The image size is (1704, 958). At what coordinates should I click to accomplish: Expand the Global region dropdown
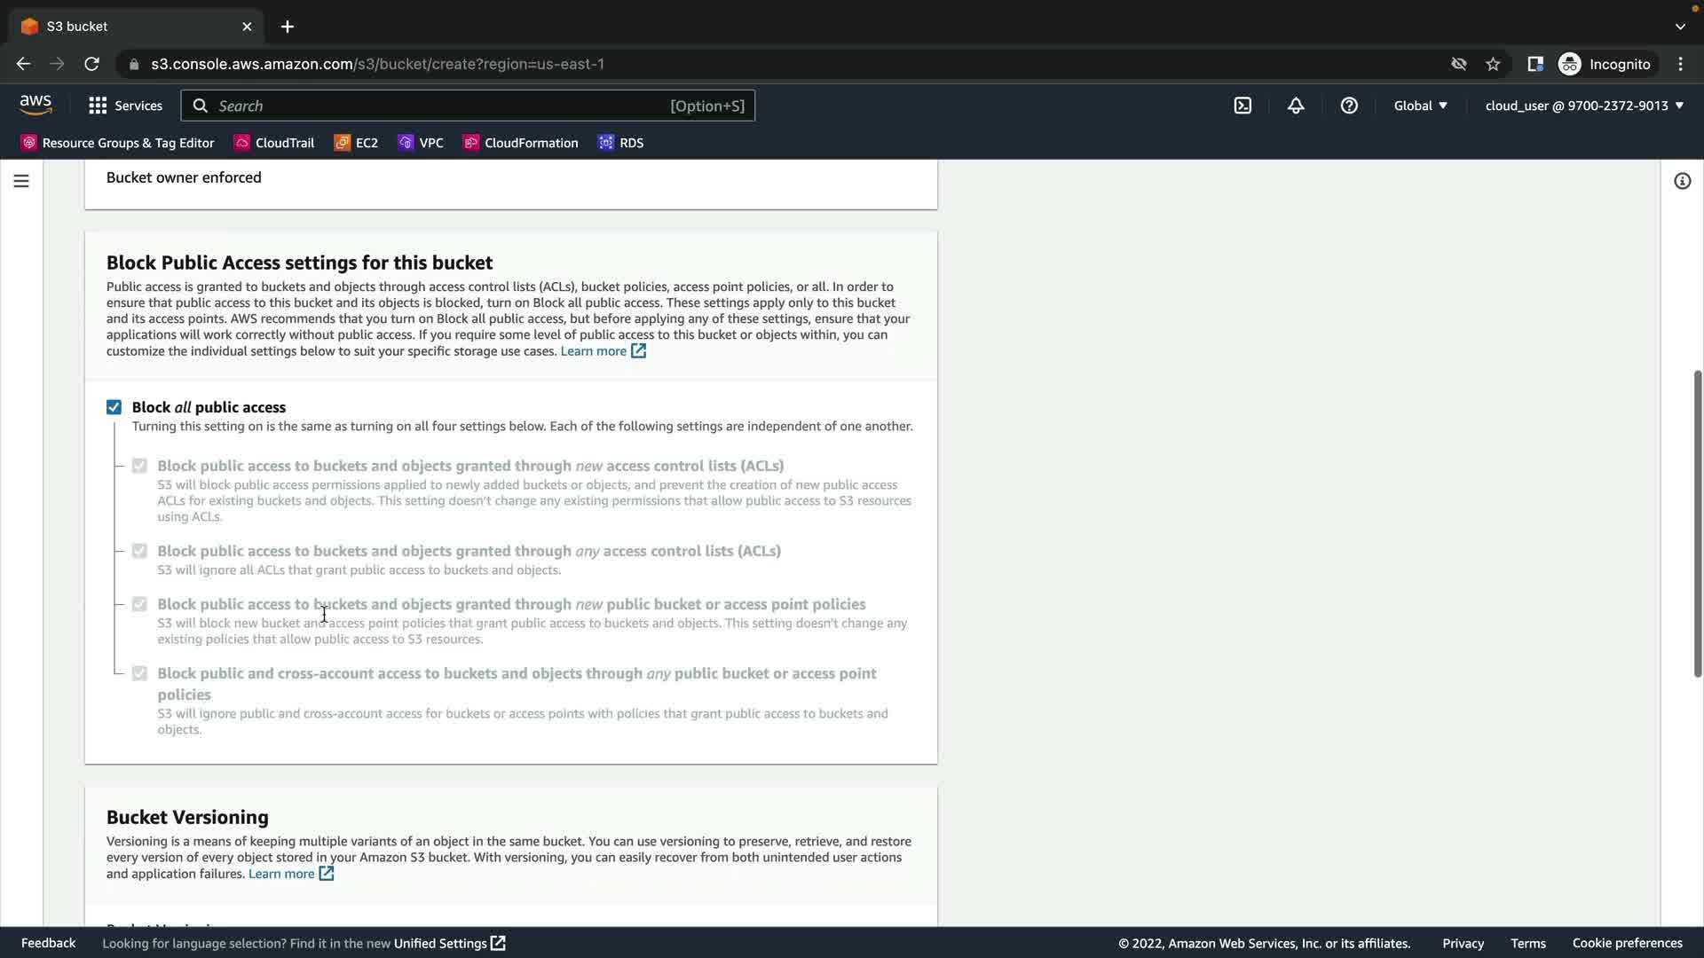(1420, 106)
